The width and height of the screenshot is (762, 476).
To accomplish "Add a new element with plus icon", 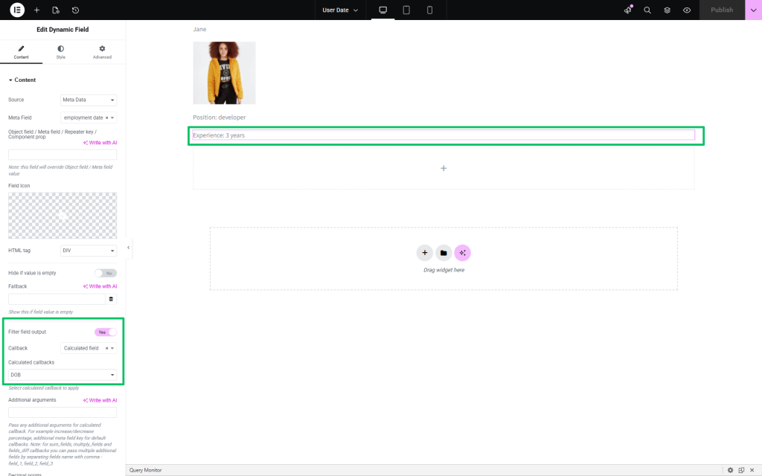I will [36, 10].
